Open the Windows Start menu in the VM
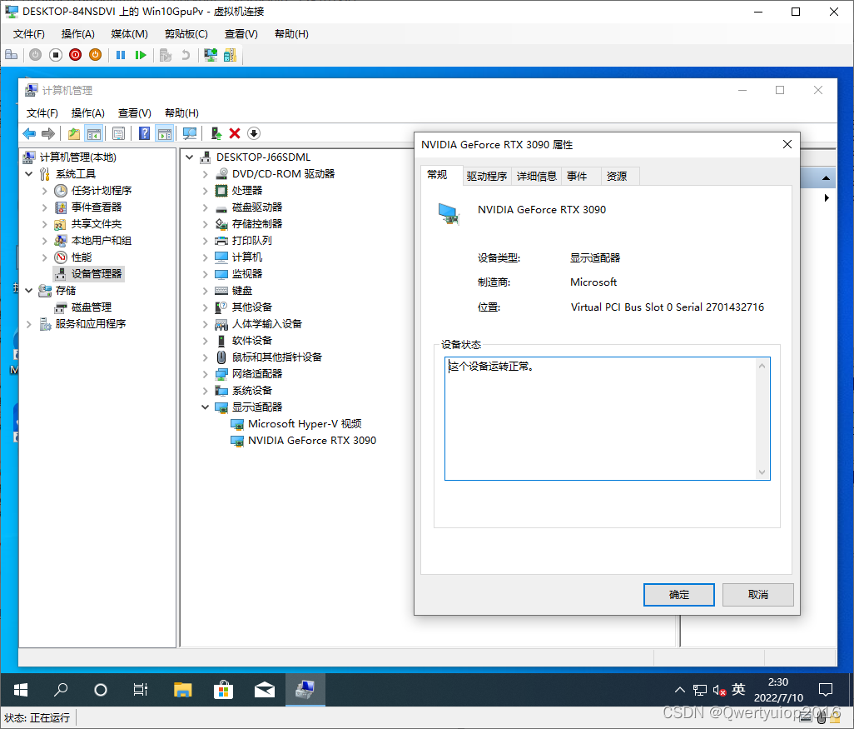This screenshot has height=729, width=854. coord(21,691)
